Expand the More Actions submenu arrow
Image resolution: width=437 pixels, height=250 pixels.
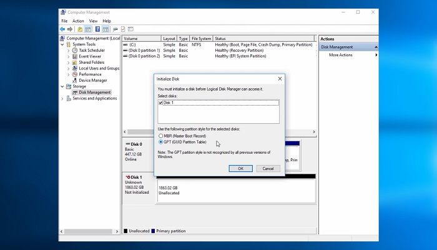pos(376,55)
